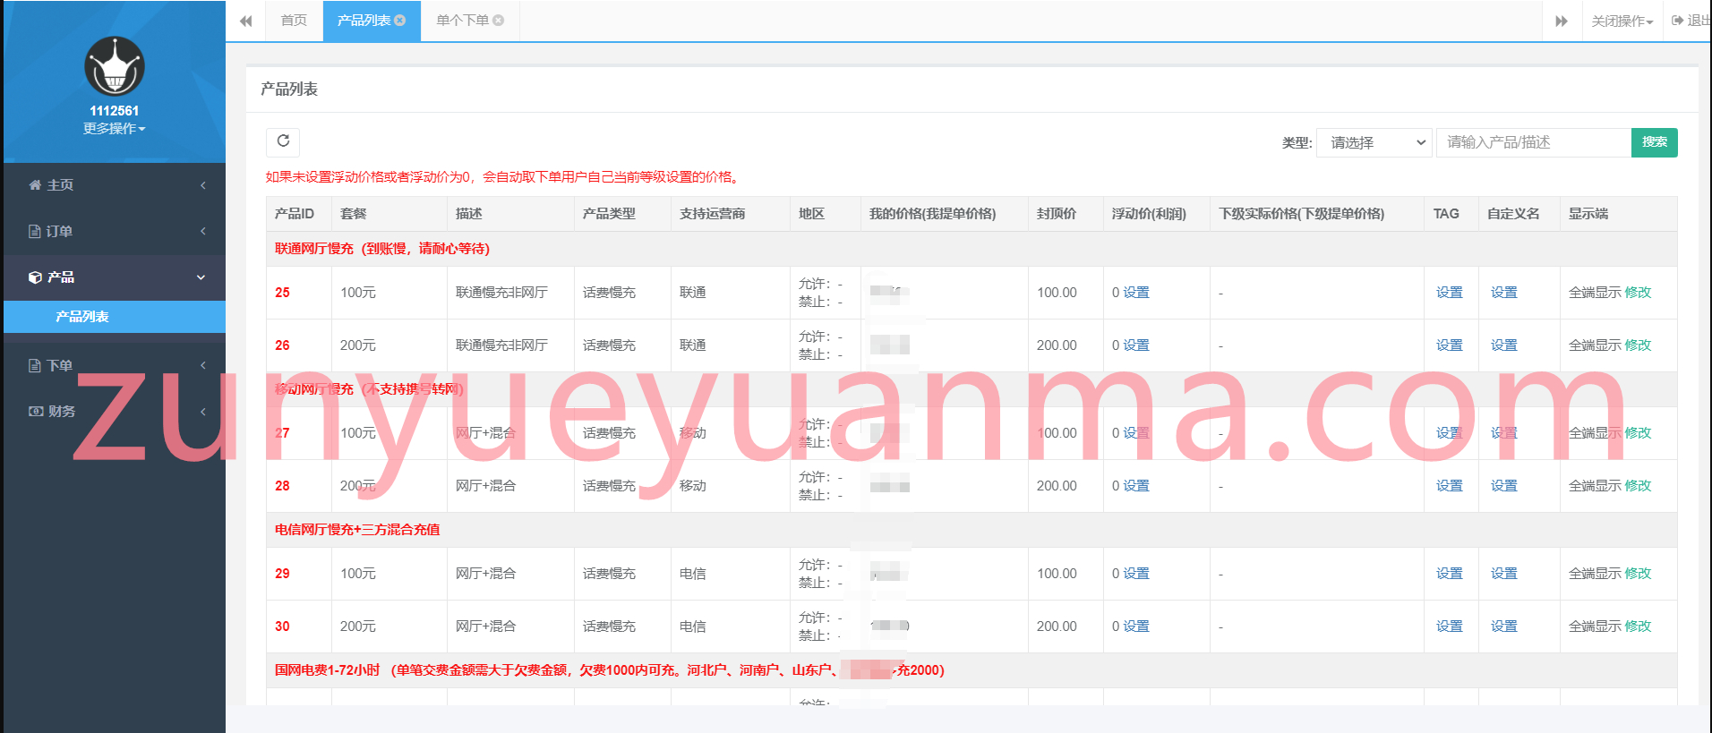1712x733 pixels.
Task: Click TAG 设置 link for product 25
Action: tap(1450, 293)
